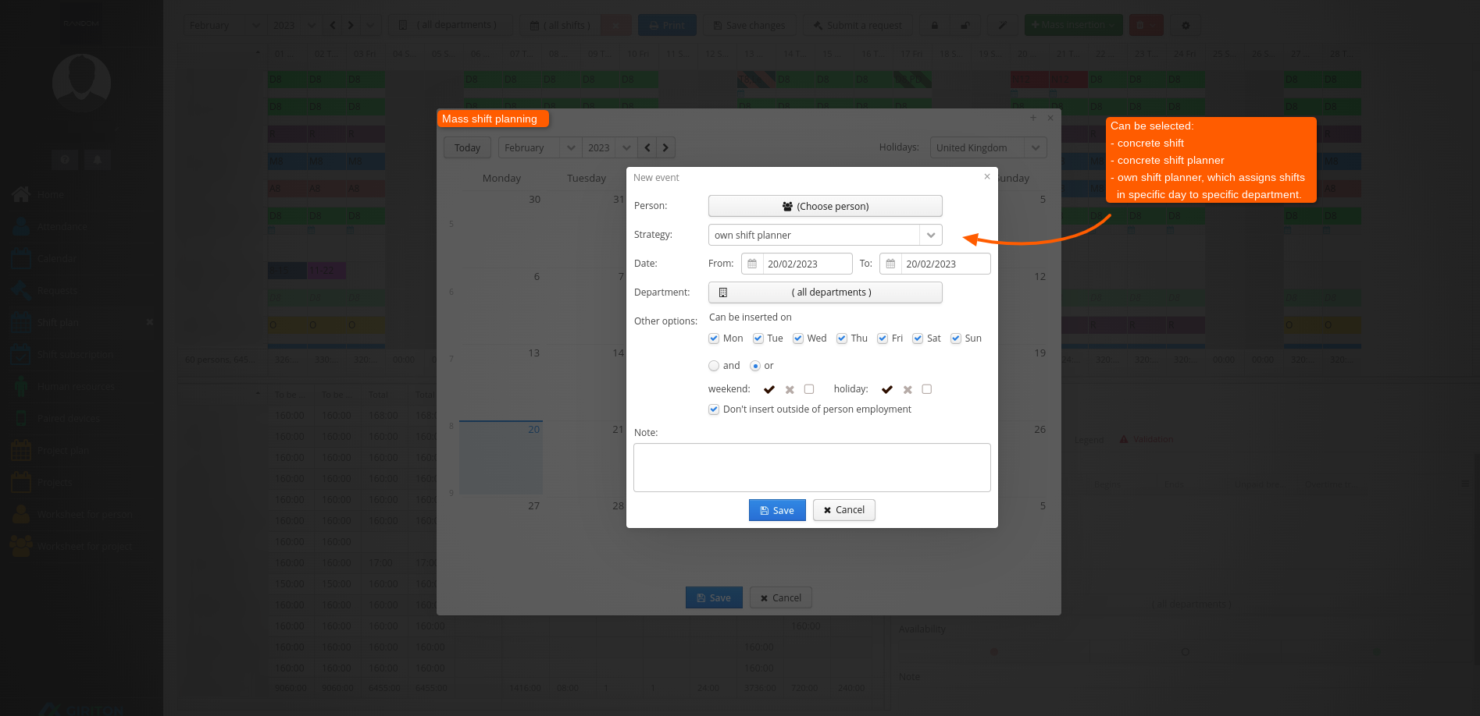This screenshot has width=1480, height=716.
Task: Click the (Choose person) button
Action: [x=825, y=206]
